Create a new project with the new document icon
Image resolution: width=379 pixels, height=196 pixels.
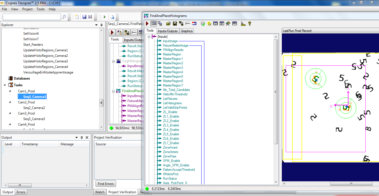(x=77, y=17)
